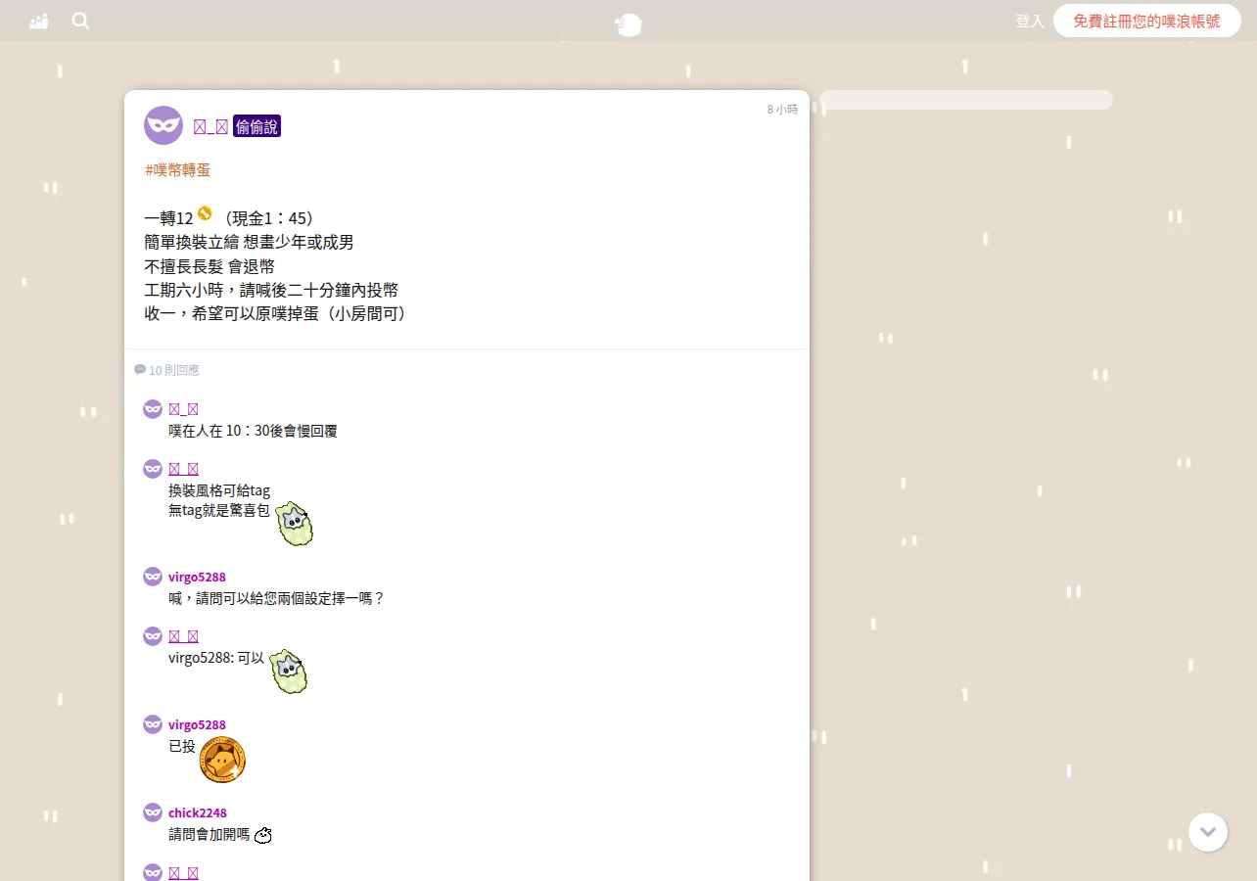Click the sheep emoticon after 無tag就是驚喜包

point(294,524)
